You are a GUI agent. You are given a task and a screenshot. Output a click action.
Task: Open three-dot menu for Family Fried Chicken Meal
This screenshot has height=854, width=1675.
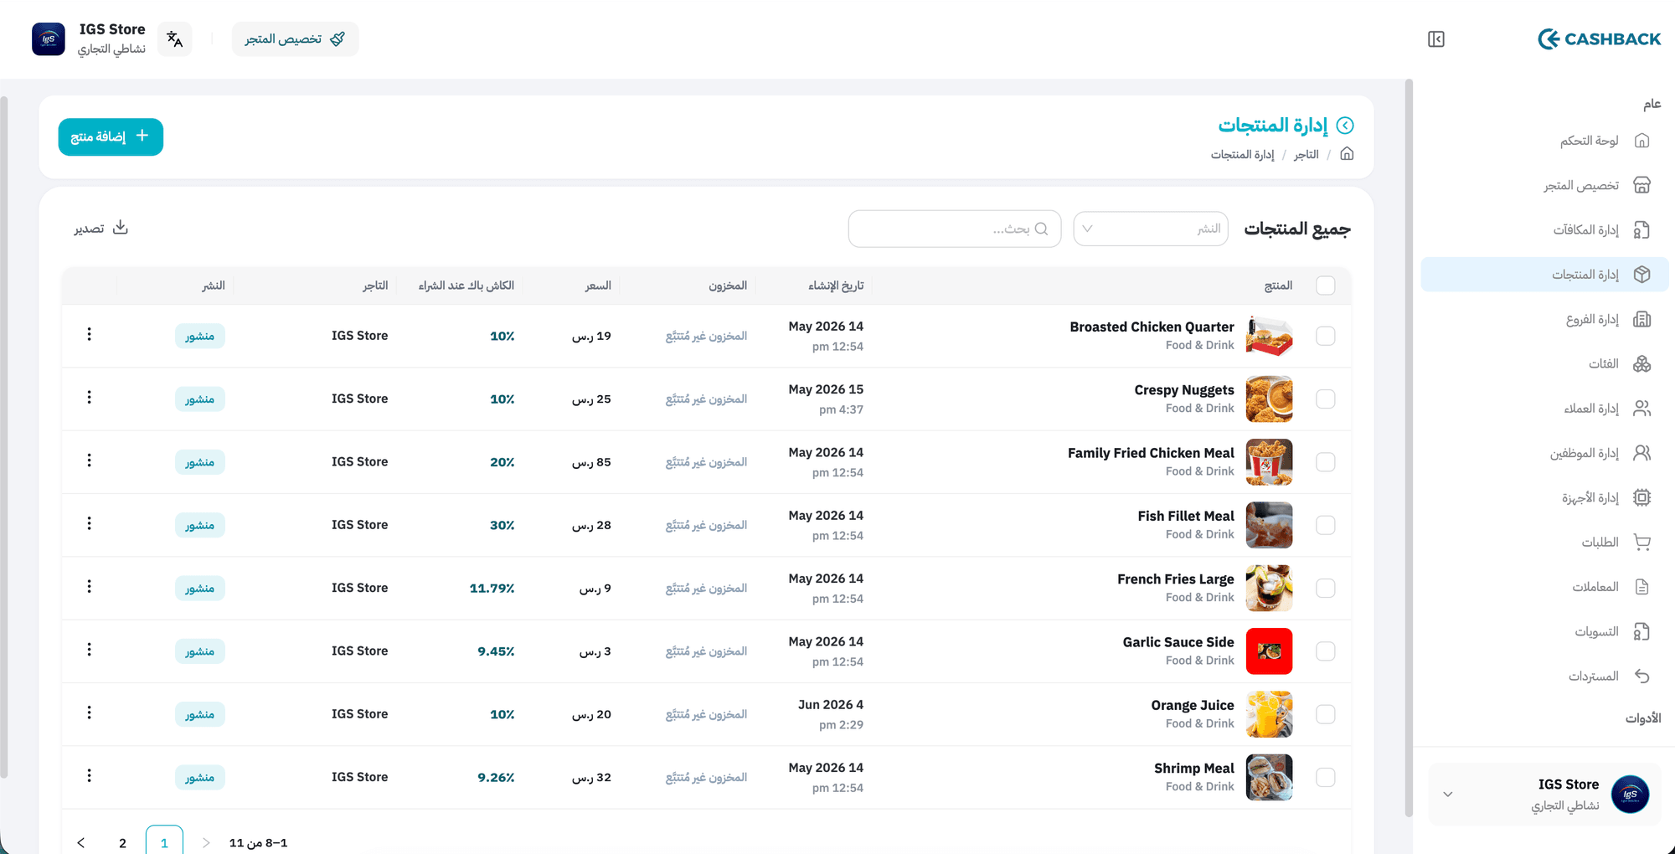point(89,460)
